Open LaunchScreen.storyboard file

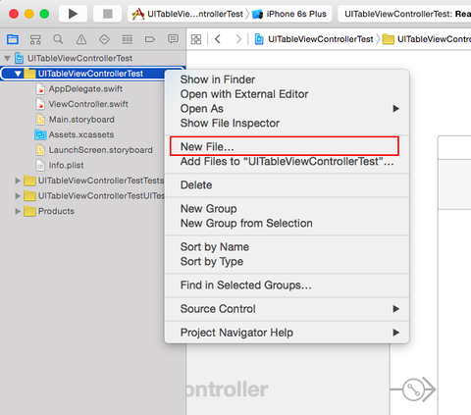[100, 150]
